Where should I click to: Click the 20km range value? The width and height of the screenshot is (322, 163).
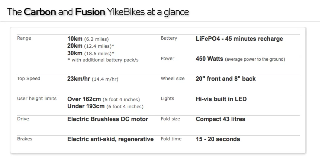click(91, 46)
